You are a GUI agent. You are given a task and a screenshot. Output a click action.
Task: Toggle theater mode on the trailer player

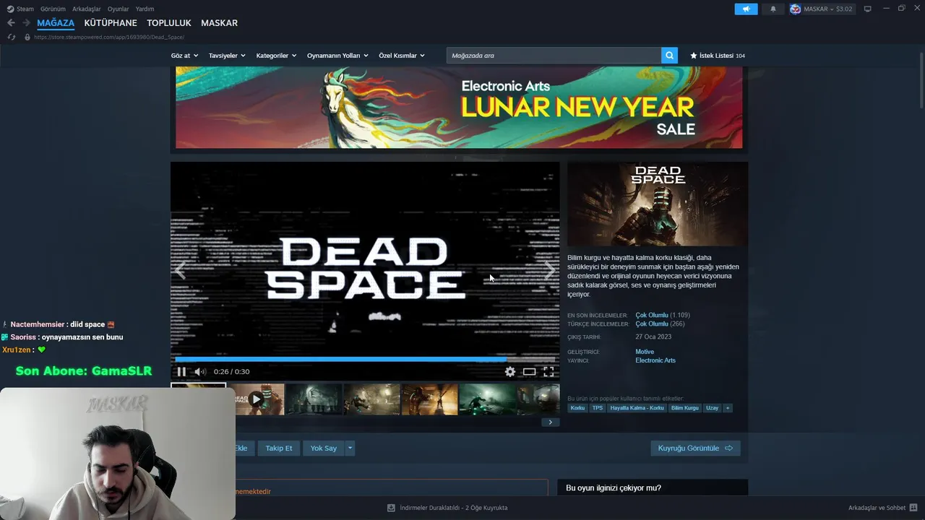point(530,372)
